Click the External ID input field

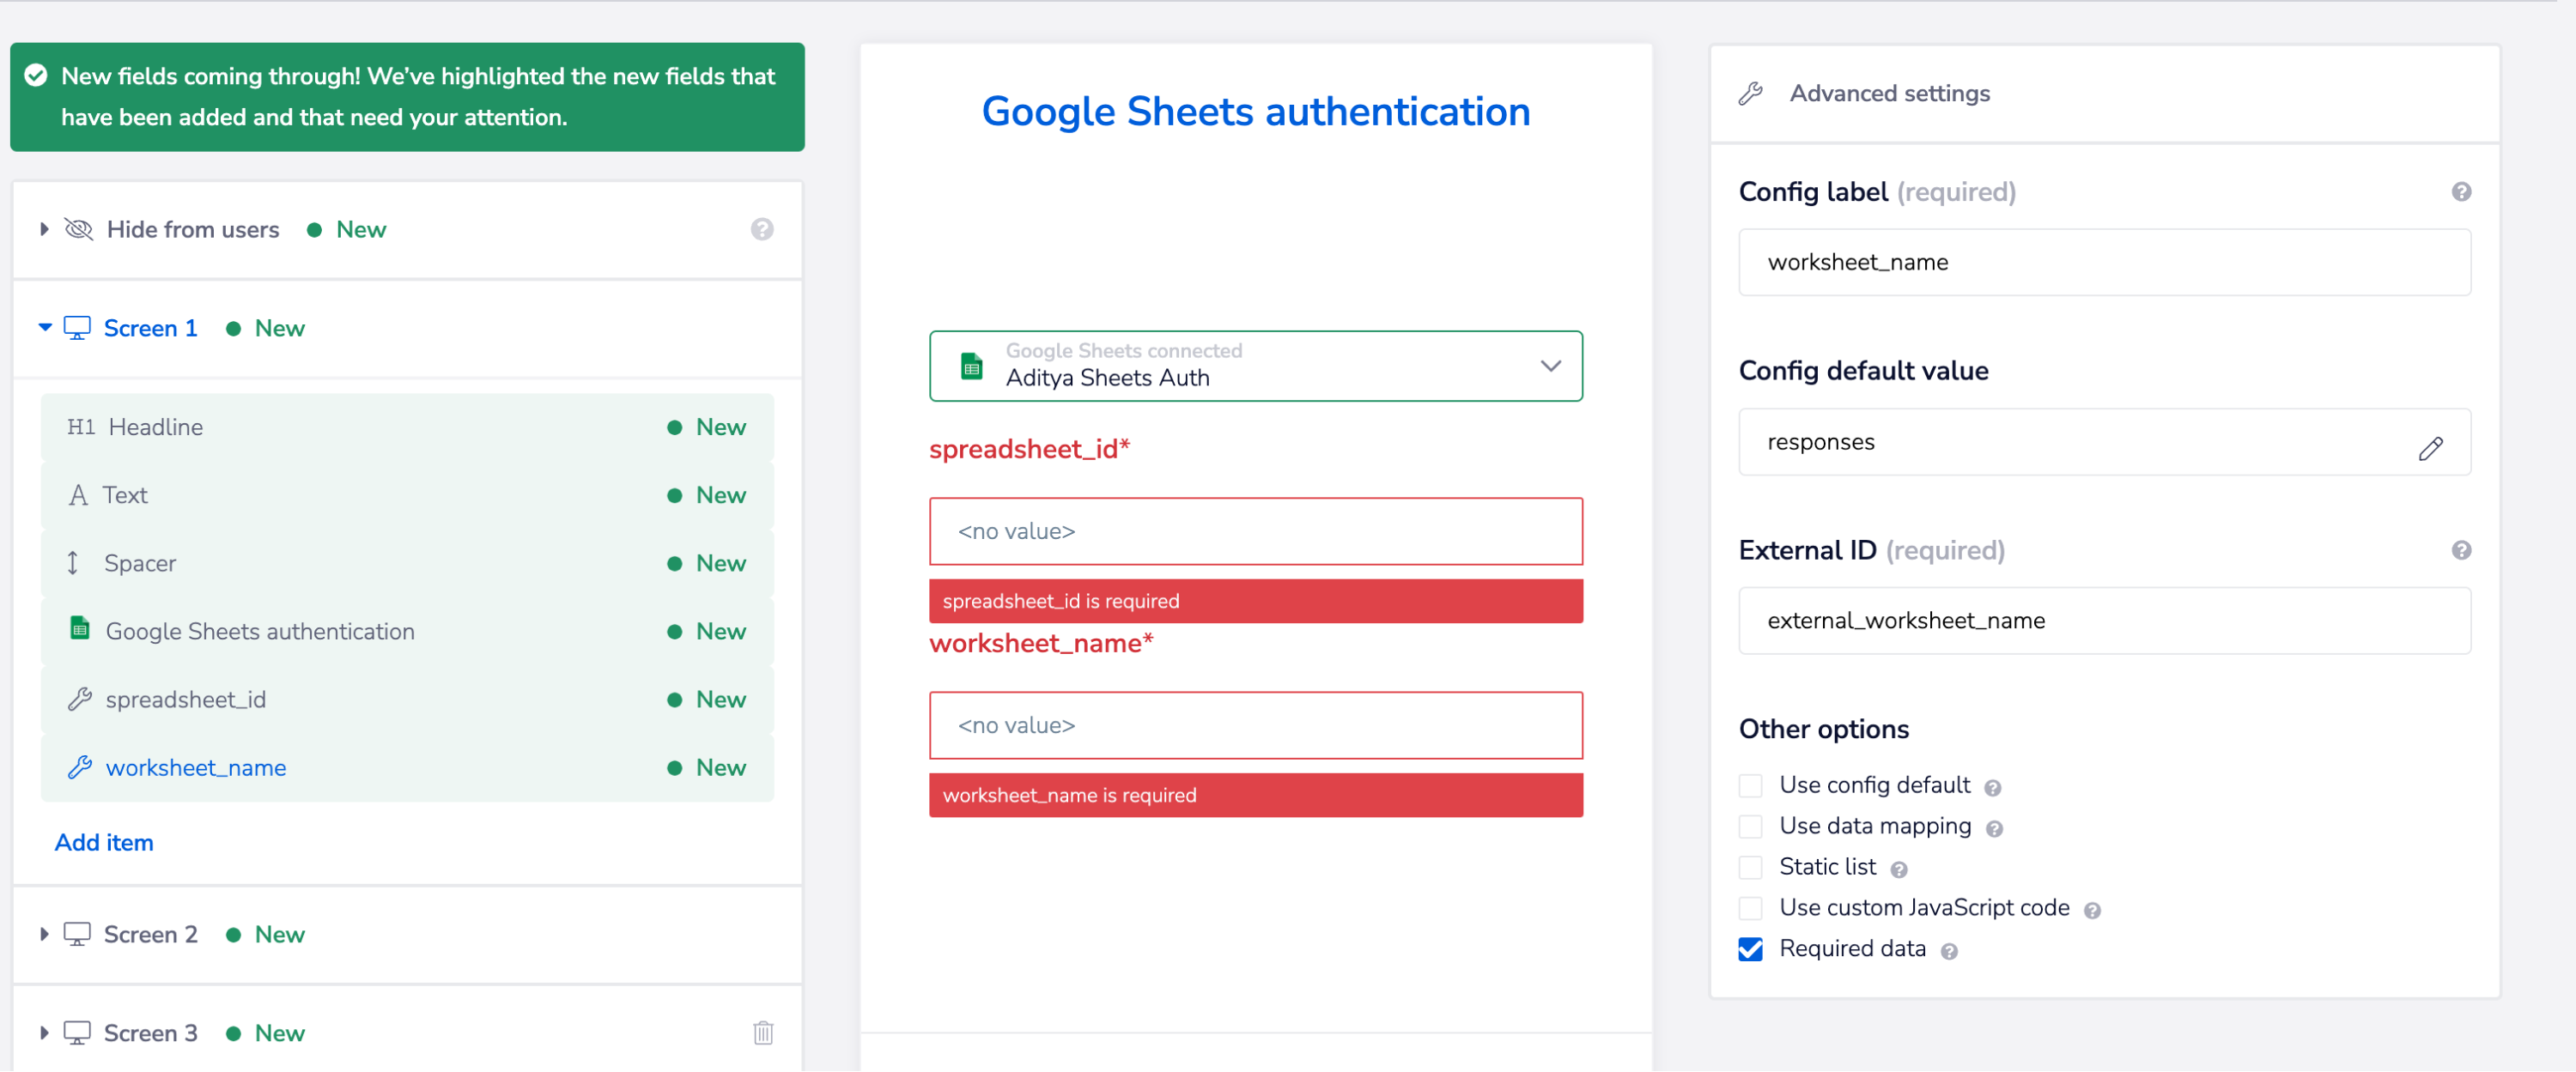coord(2104,620)
